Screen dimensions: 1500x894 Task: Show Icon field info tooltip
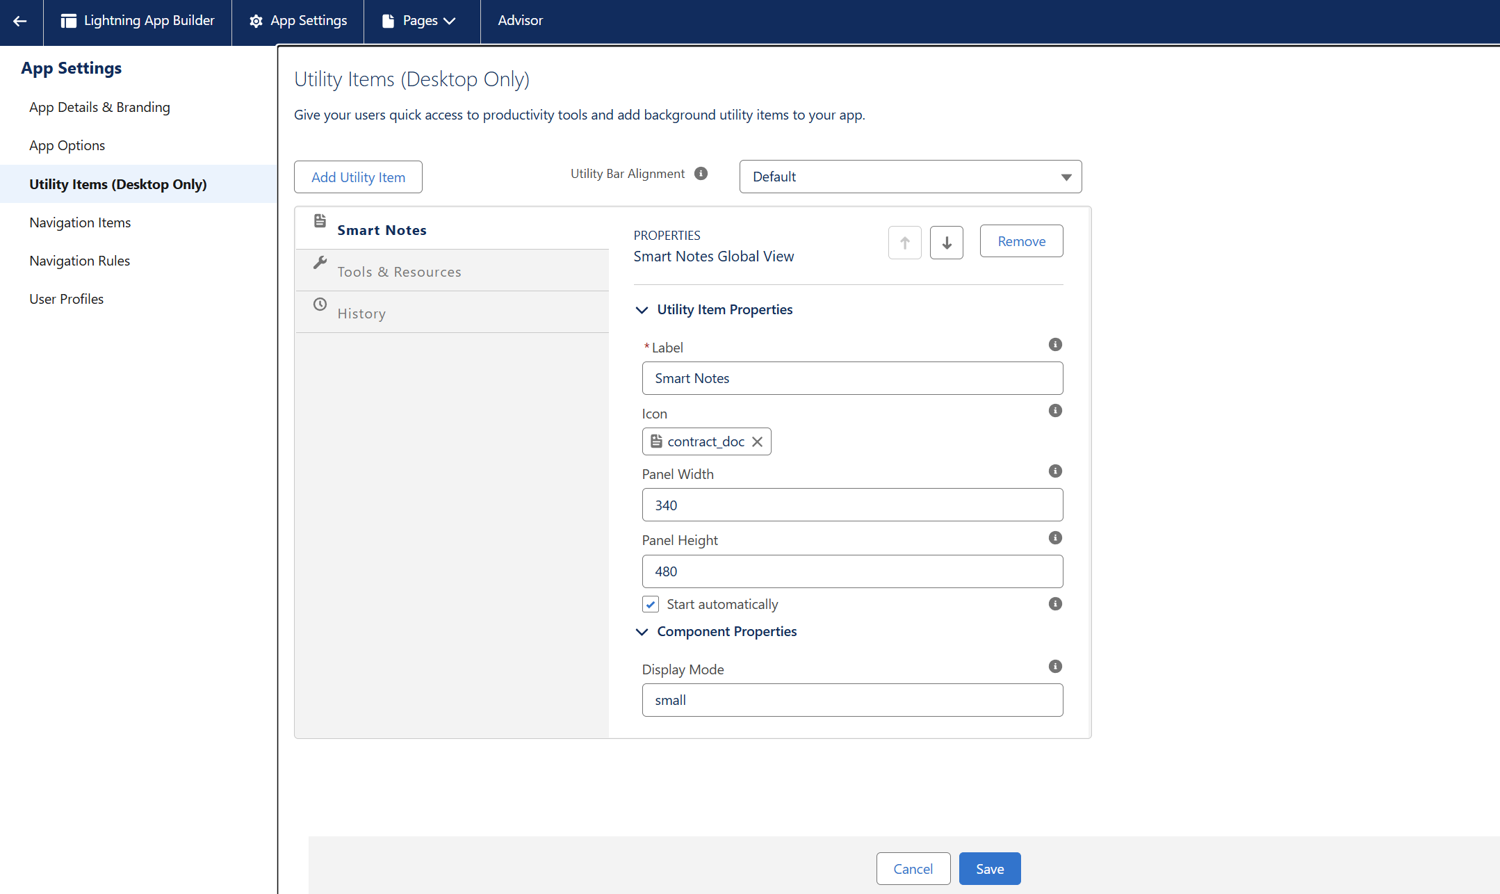click(x=1055, y=411)
